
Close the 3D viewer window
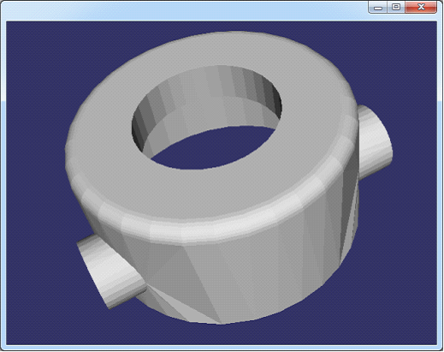tap(421, 7)
